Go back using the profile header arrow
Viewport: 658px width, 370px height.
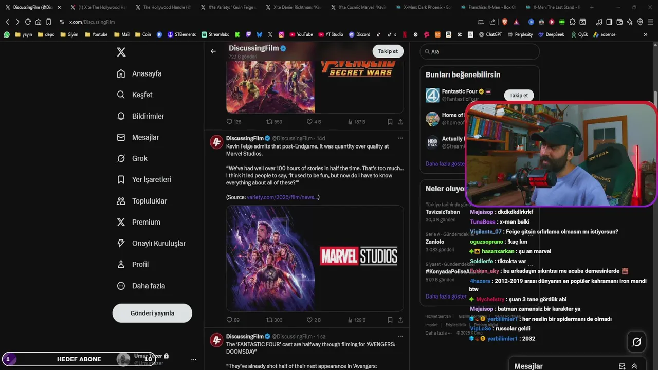pyautogui.click(x=213, y=51)
